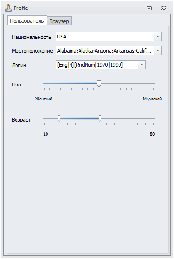The width and height of the screenshot is (174, 259).
Task: Open the Национальность dropdown arrow
Action: (x=158, y=37)
